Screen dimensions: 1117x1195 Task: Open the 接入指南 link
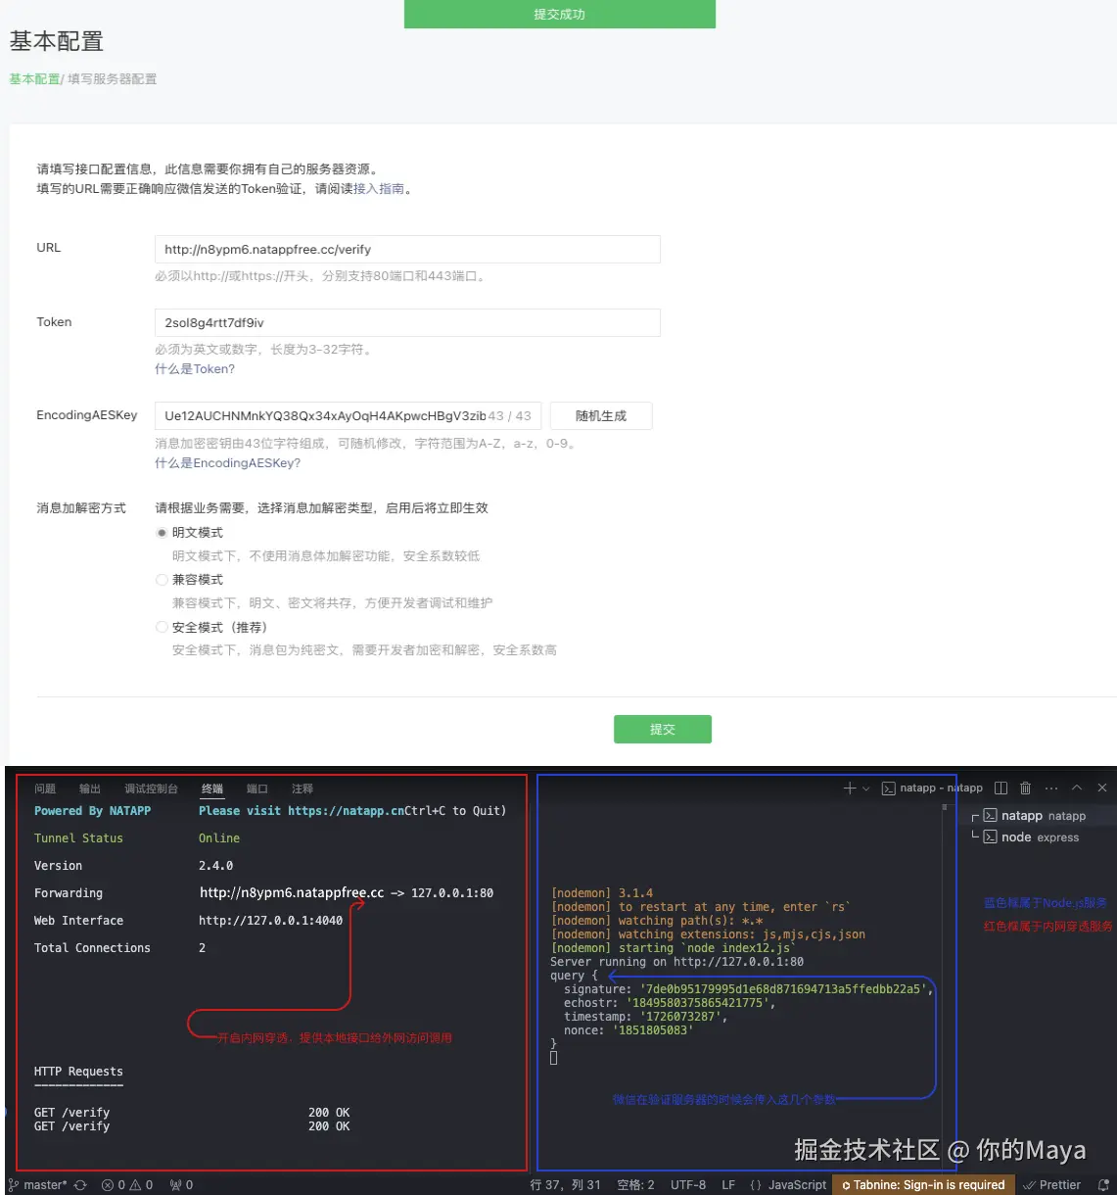(x=379, y=189)
